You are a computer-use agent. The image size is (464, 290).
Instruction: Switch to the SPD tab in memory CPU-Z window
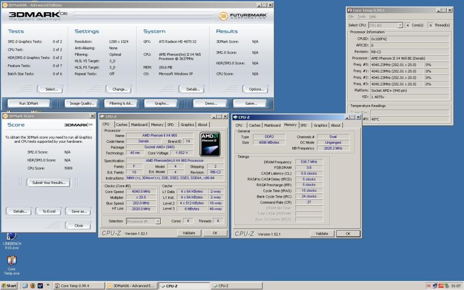point(303,126)
